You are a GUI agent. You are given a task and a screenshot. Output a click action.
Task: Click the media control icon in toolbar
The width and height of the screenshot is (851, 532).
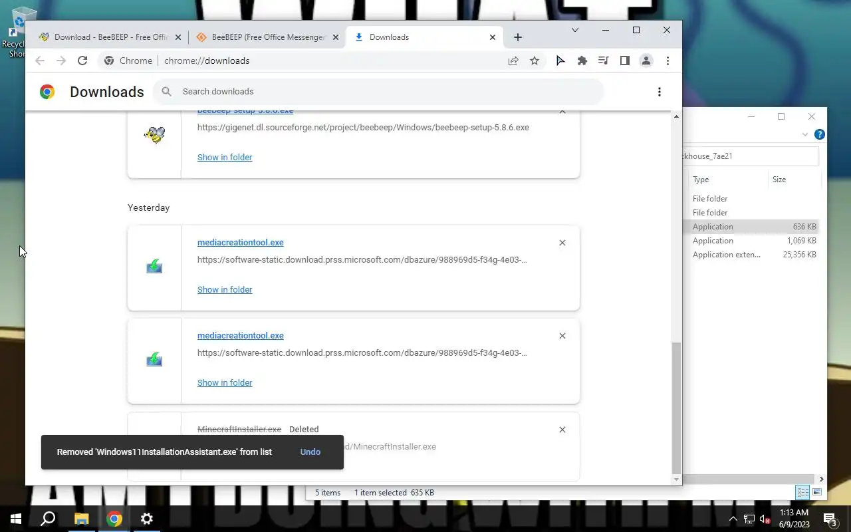(x=604, y=61)
